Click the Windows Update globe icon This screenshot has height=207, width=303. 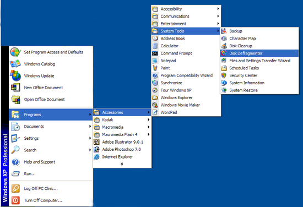coord(15,75)
